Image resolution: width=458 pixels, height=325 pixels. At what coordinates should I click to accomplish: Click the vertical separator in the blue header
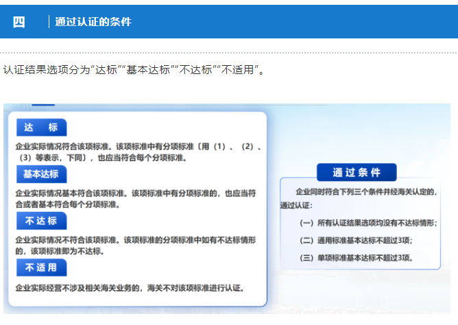49,22
